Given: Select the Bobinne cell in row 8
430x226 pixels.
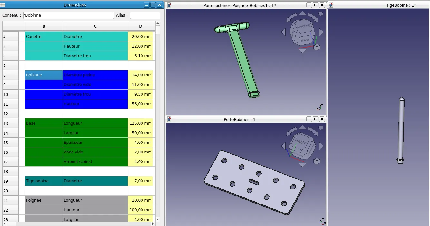Looking at the screenshot, I should pos(44,75).
